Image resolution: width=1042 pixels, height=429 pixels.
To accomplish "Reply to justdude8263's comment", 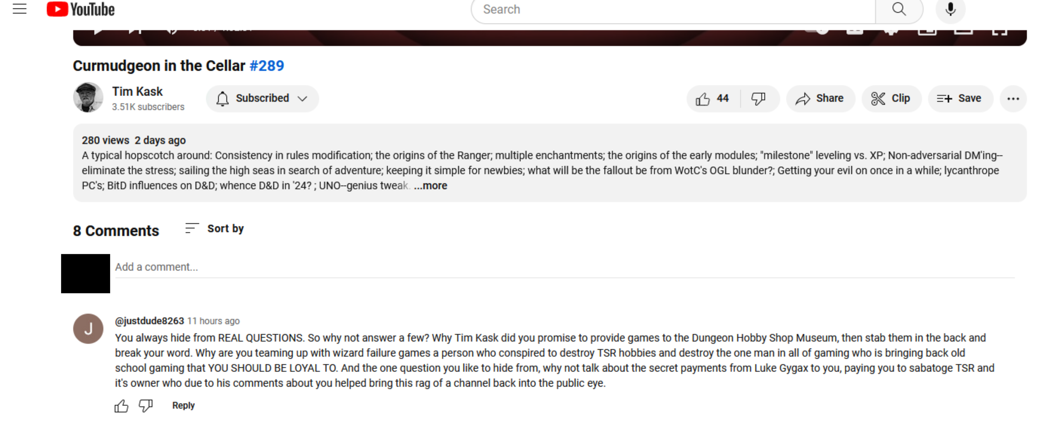I will 183,406.
